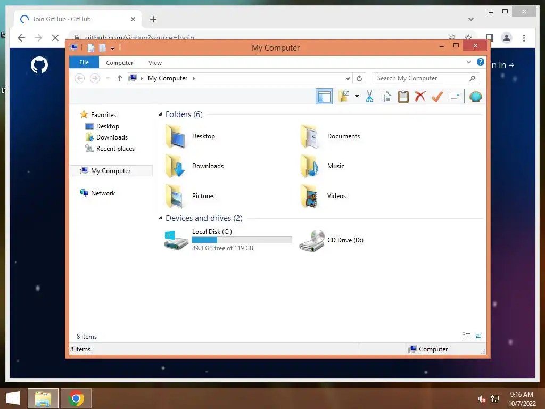
Task: Refresh the My Computer view
Action: tap(359, 79)
